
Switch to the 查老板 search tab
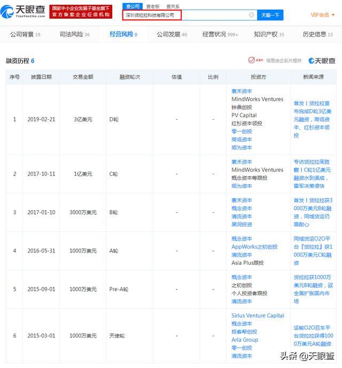tap(153, 6)
